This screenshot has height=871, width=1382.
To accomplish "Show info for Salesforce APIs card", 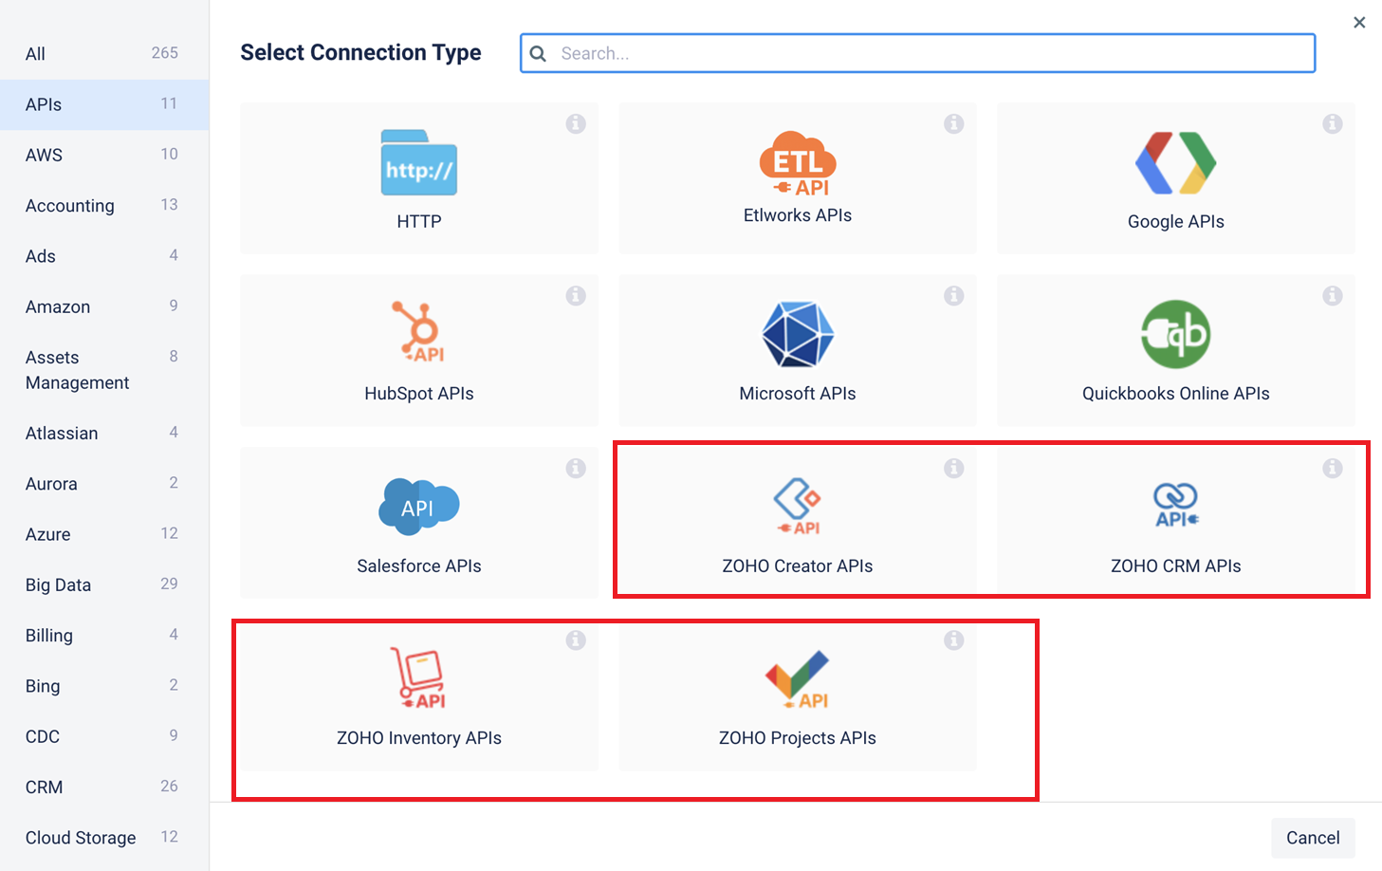I will coord(576,468).
